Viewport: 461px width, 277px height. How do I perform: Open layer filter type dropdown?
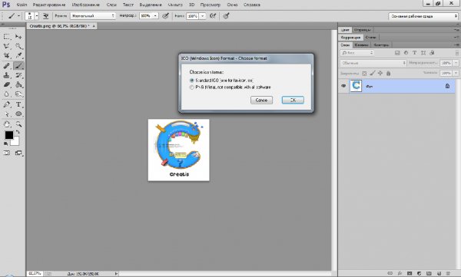click(357, 53)
